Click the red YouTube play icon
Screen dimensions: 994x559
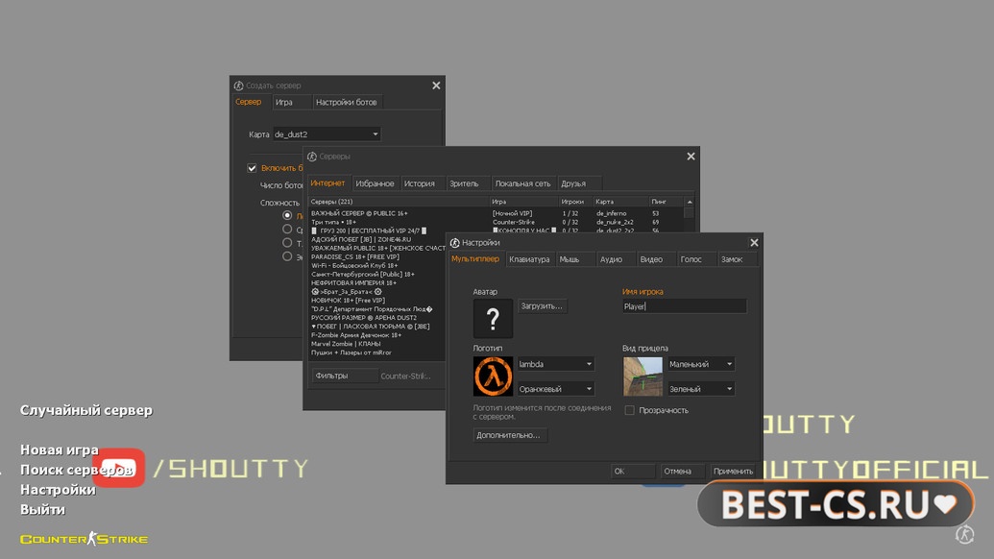click(118, 468)
